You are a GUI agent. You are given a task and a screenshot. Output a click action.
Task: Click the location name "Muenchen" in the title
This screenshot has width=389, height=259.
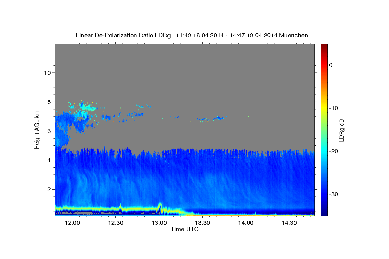pyautogui.click(x=294, y=35)
